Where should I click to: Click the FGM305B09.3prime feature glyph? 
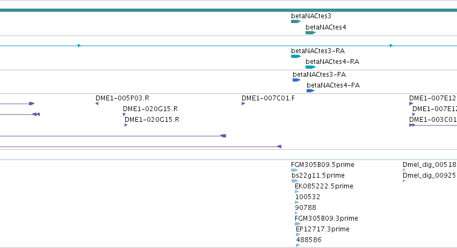click(298, 224)
